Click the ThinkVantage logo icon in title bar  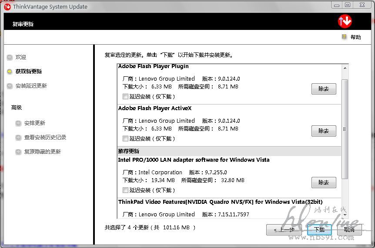(7, 7)
